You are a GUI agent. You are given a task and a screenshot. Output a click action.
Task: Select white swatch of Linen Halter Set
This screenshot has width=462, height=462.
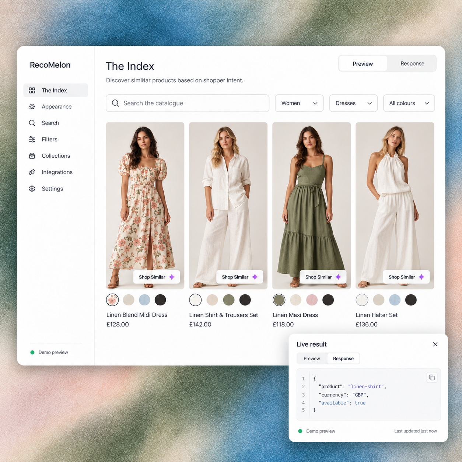tap(362, 300)
